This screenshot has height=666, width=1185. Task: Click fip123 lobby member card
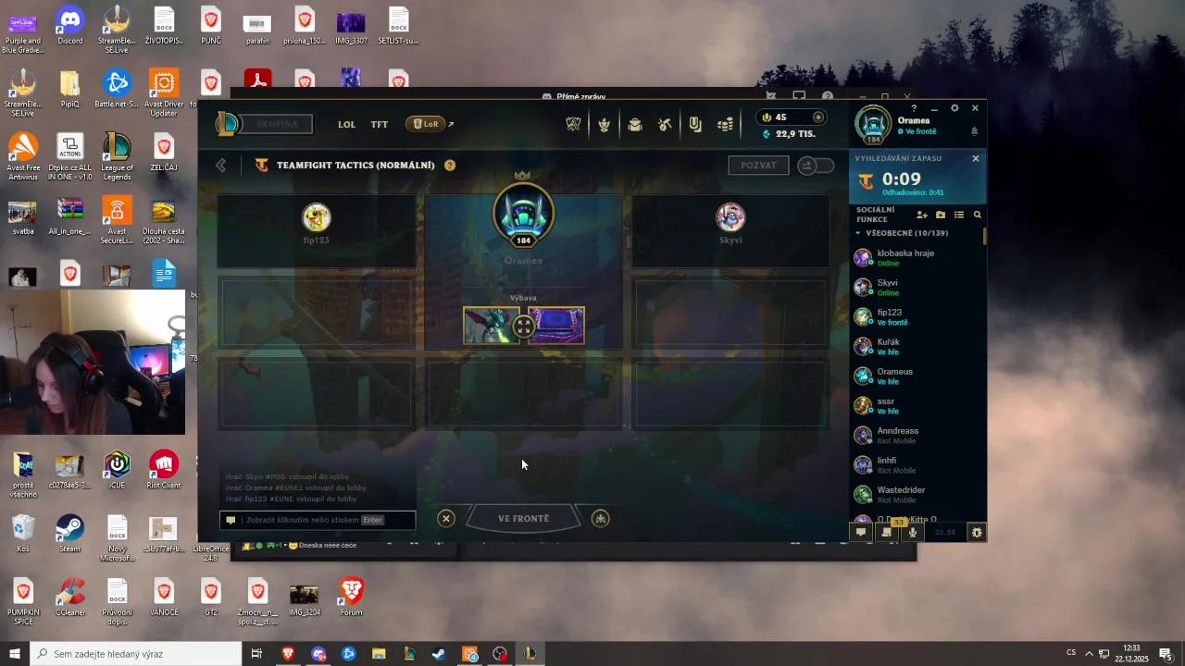[x=317, y=231]
